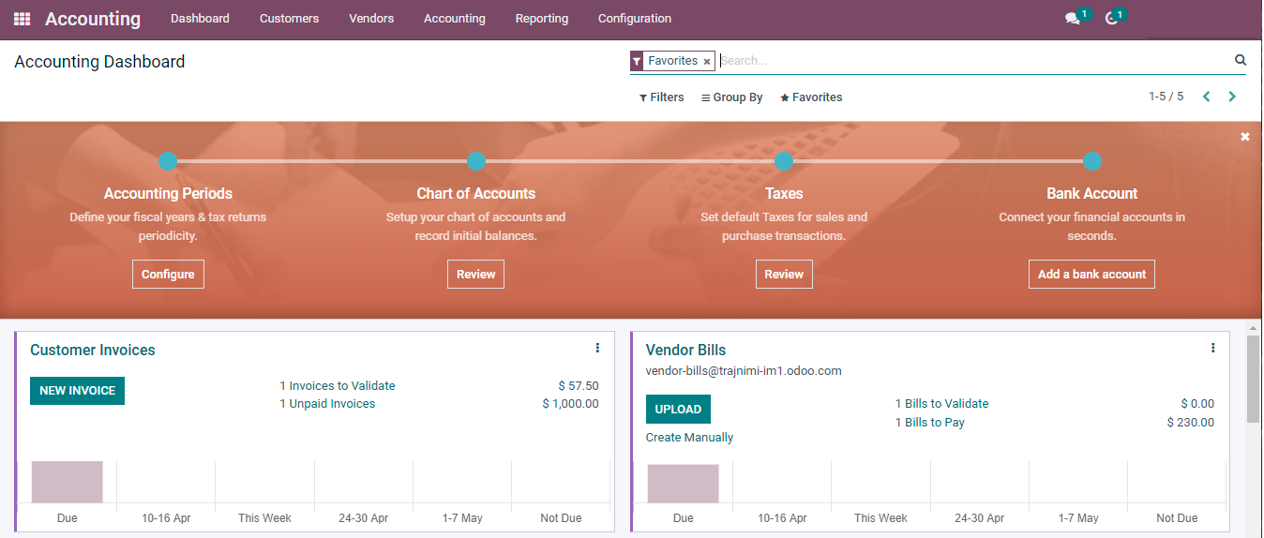Click the Accounting Periods step circle
The height and width of the screenshot is (538, 1264).
168,161
